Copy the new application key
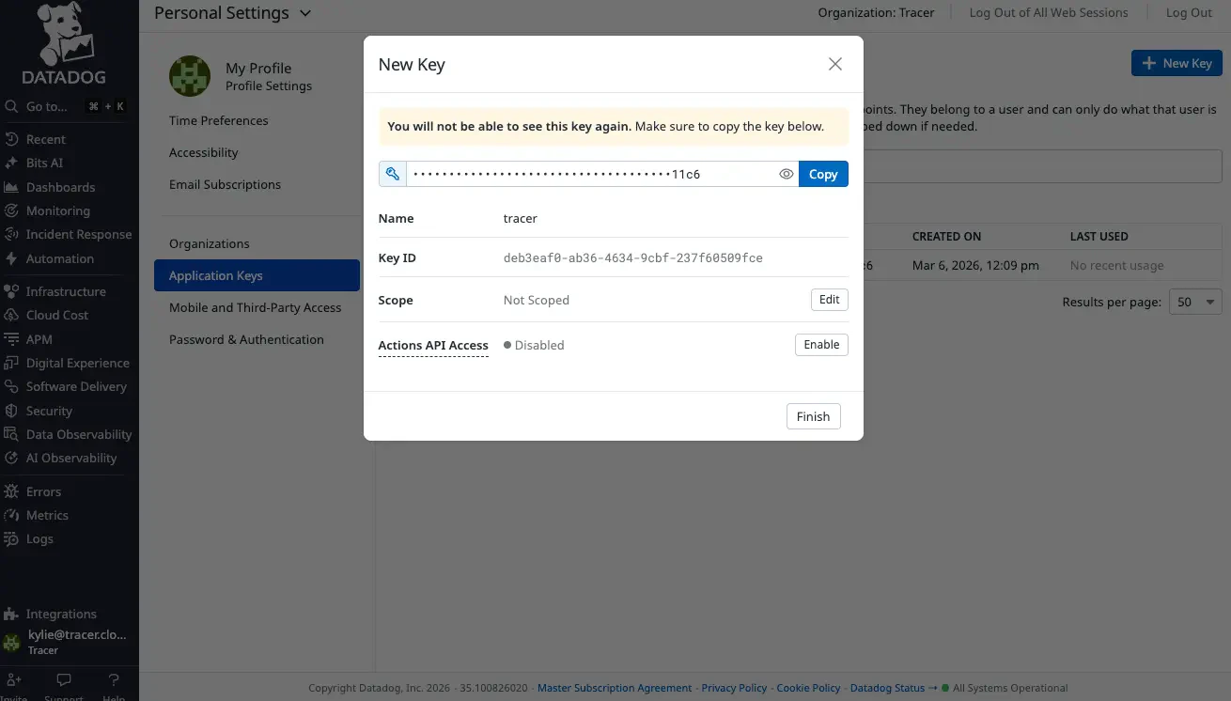 (x=822, y=174)
